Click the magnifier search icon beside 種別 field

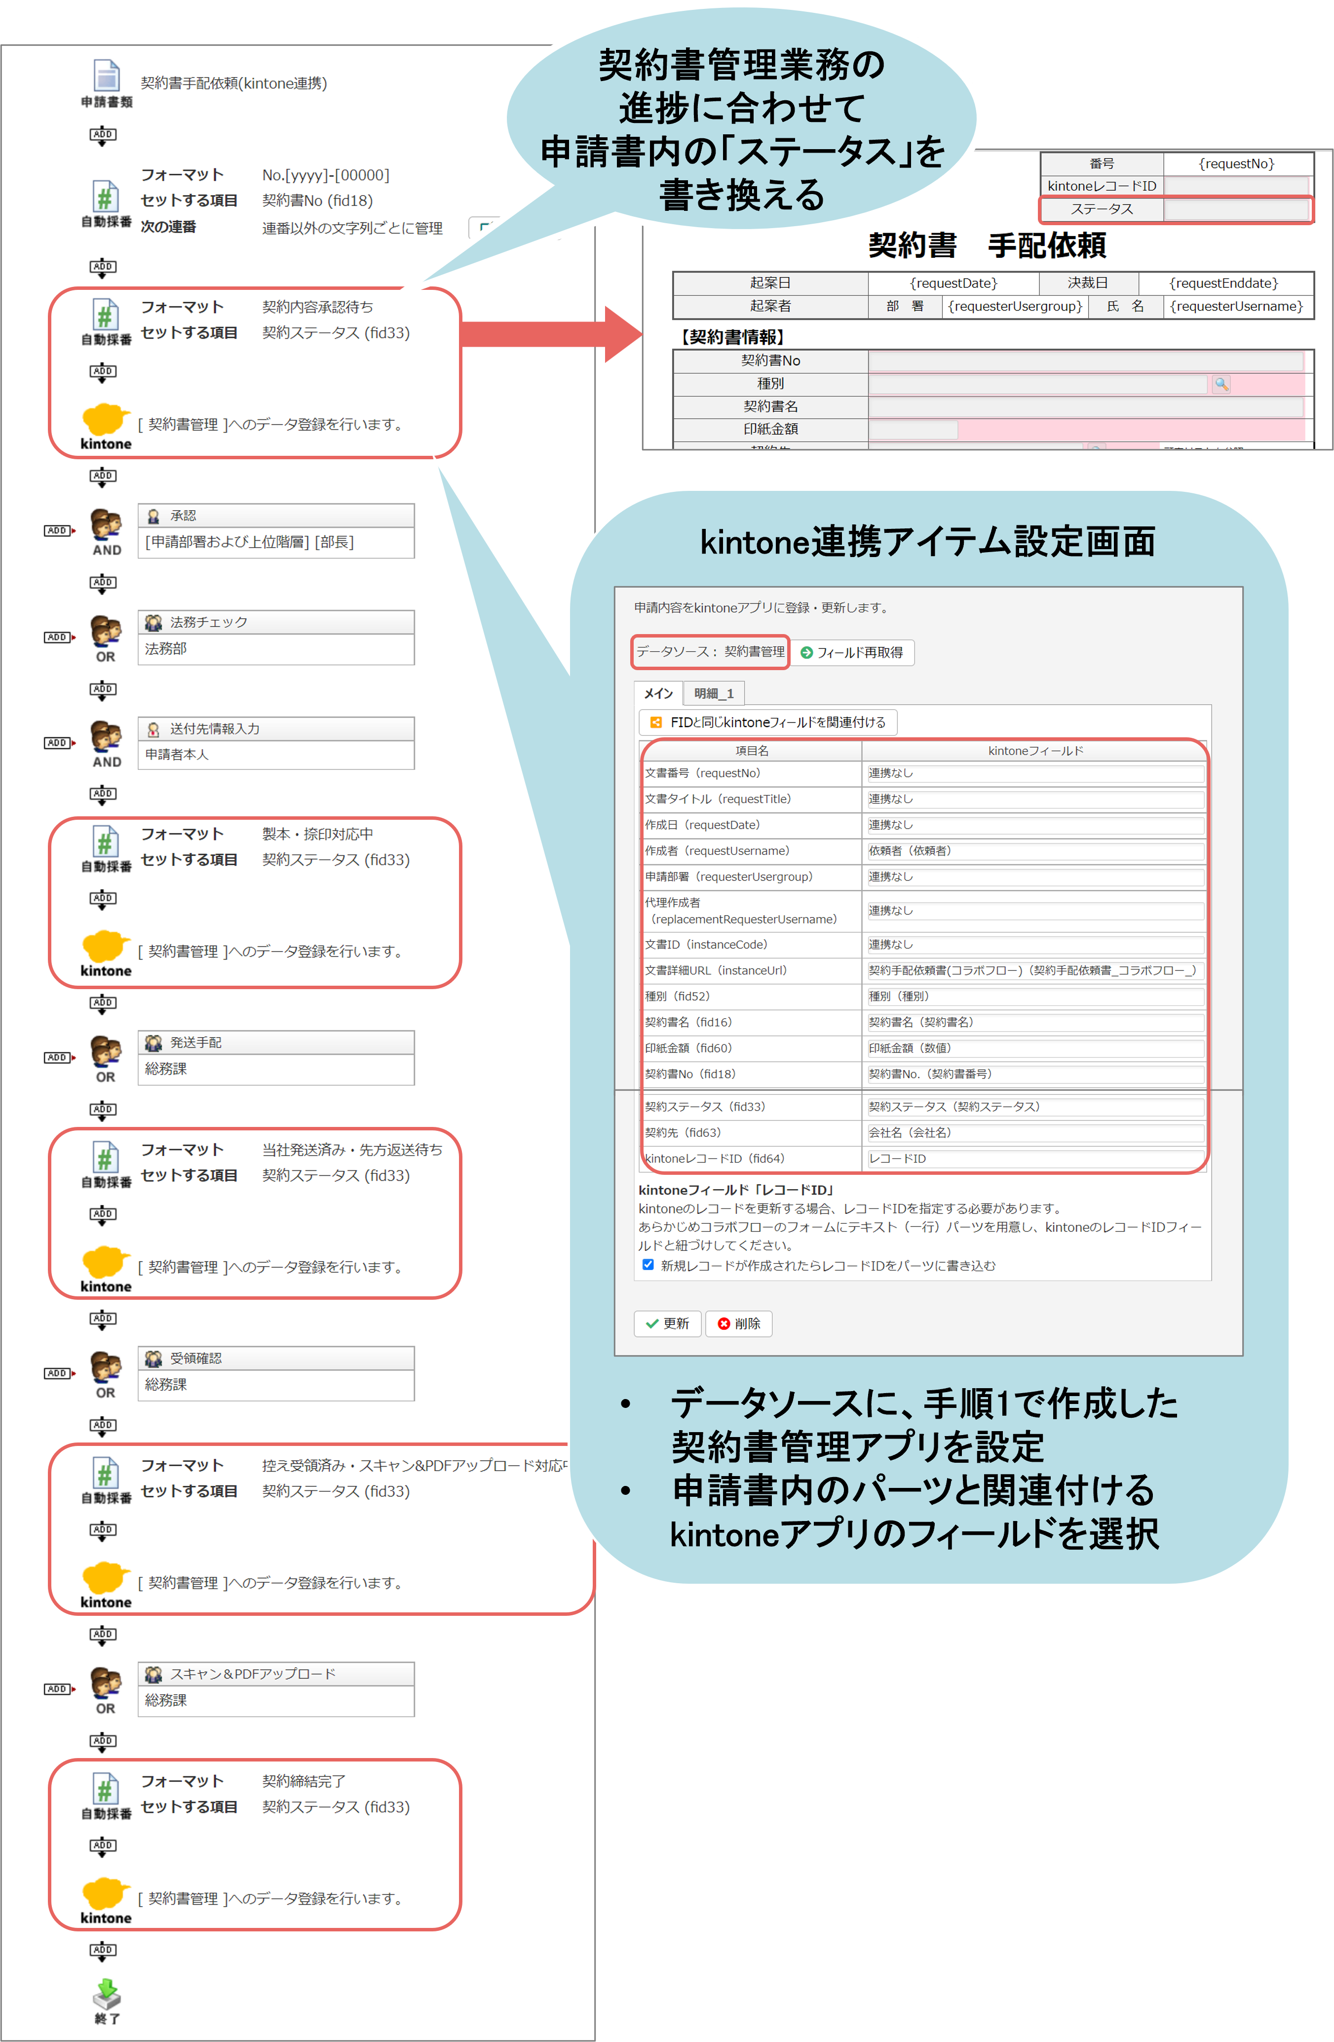coord(1221,384)
